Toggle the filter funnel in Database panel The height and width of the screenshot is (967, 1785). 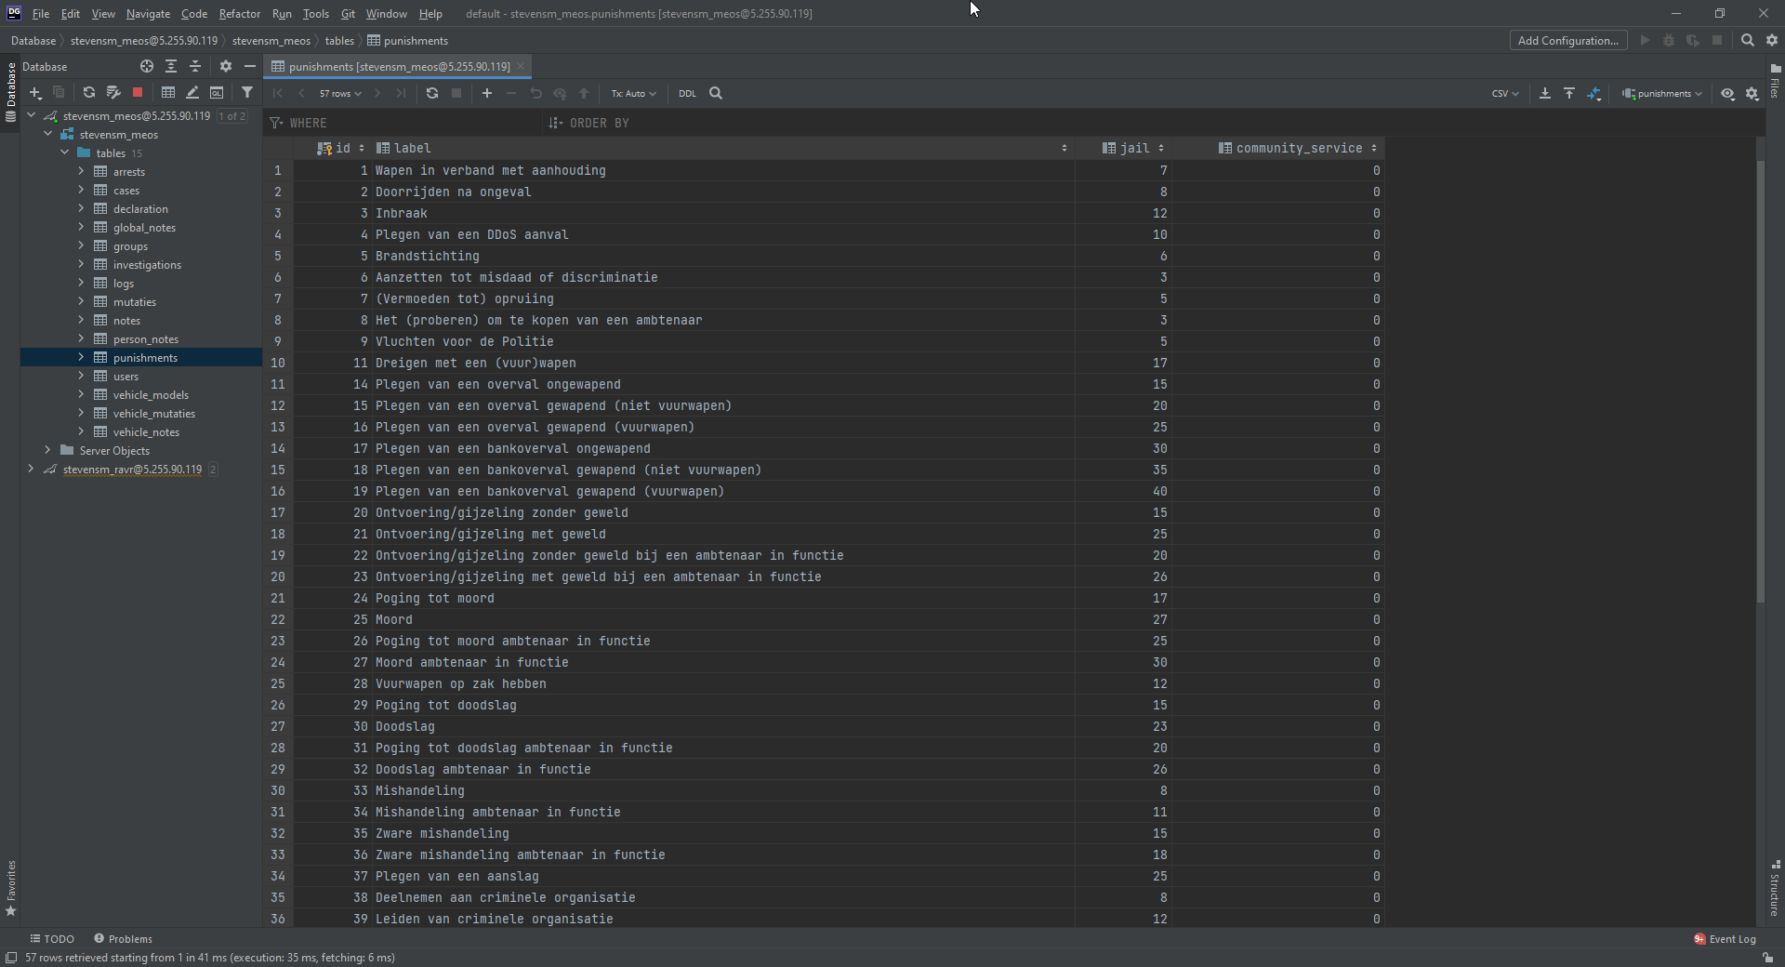click(247, 92)
